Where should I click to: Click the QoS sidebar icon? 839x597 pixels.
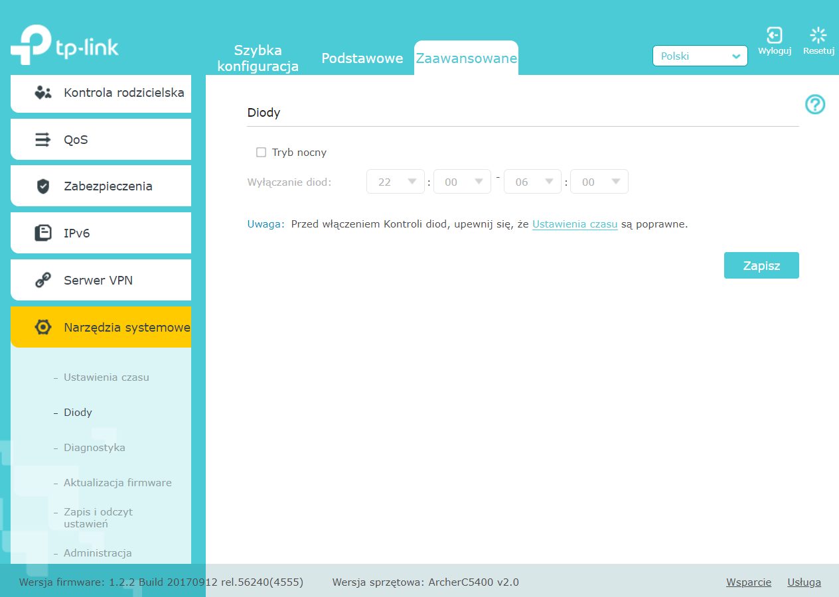[43, 140]
